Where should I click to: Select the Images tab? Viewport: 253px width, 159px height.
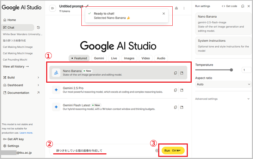129,58
